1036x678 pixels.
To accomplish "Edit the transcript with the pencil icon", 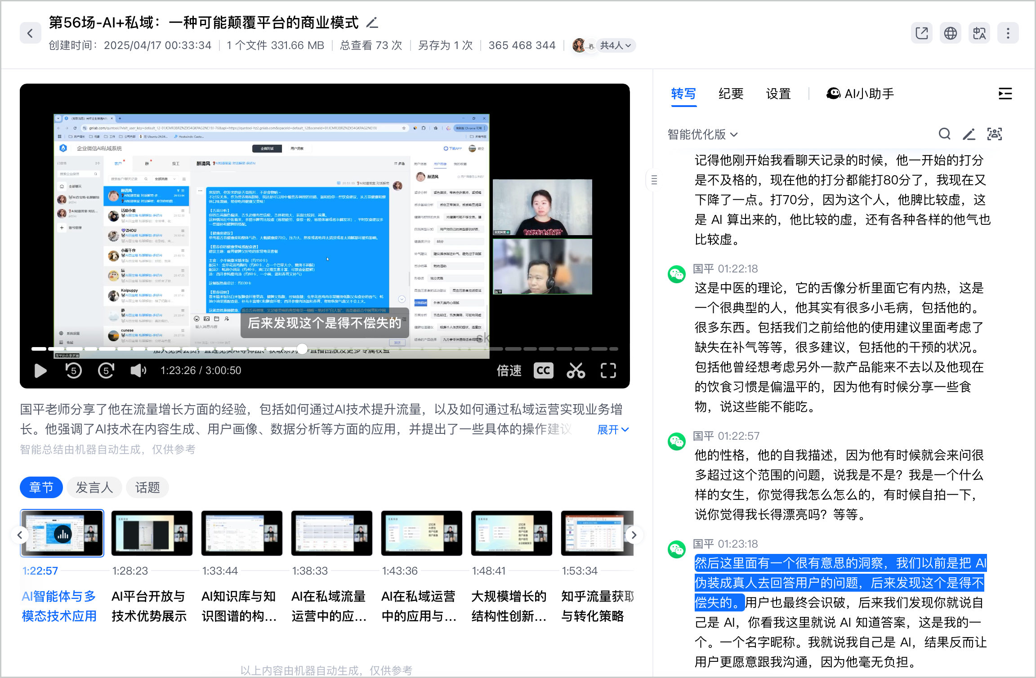I will coord(969,134).
